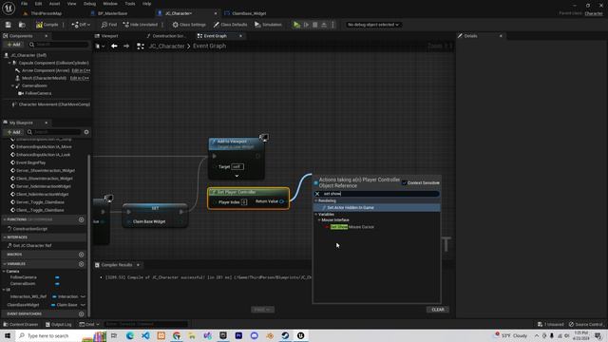
Task: Close the Event Graph tab
Action: click(240, 36)
